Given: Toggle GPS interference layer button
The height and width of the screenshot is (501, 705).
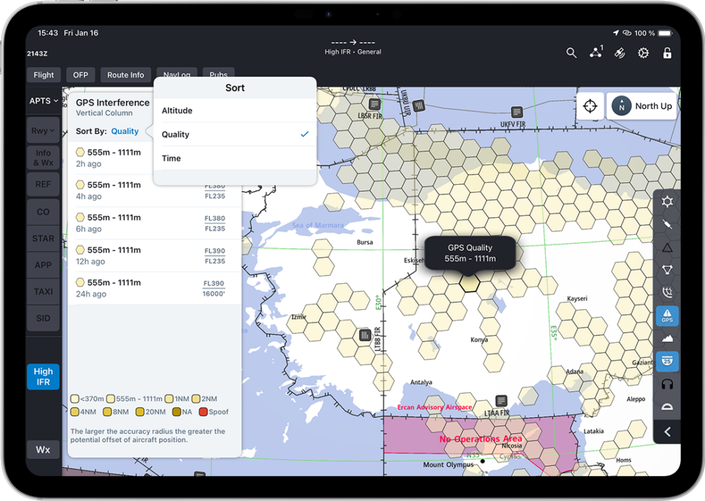Looking at the screenshot, I should [x=667, y=315].
